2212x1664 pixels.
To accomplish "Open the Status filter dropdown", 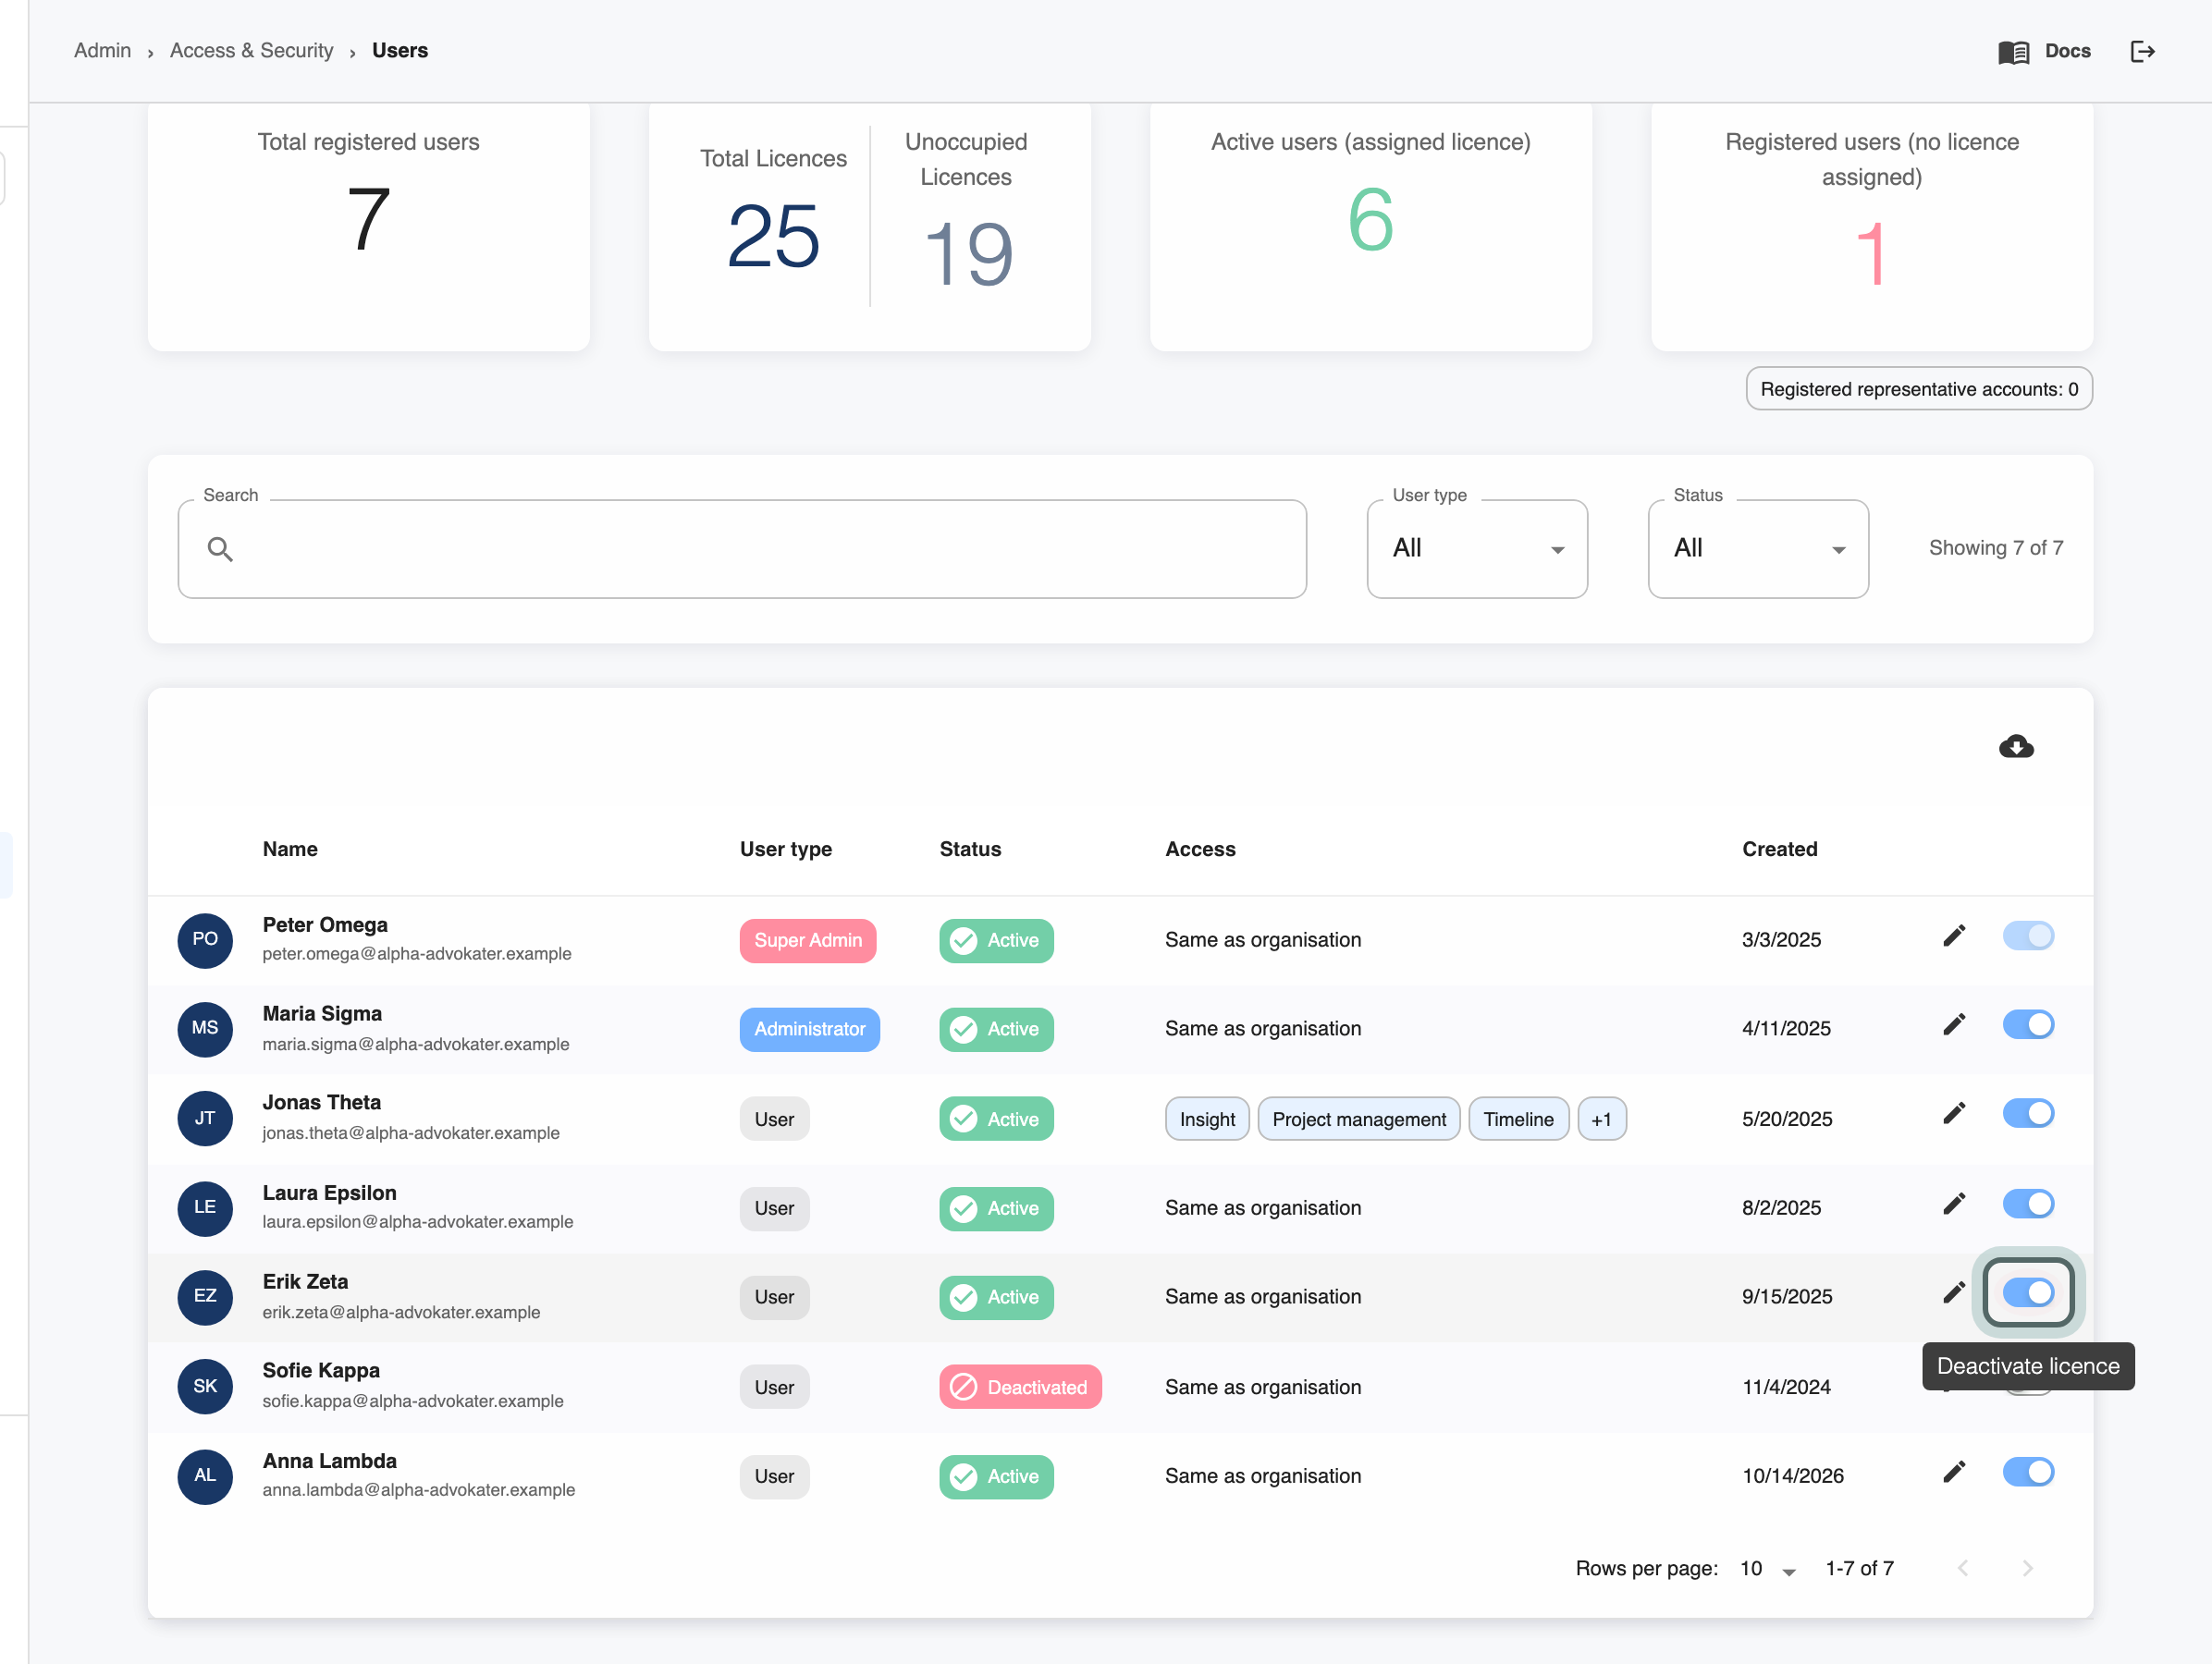I will pyautogui.click(x=1758, y=549).
